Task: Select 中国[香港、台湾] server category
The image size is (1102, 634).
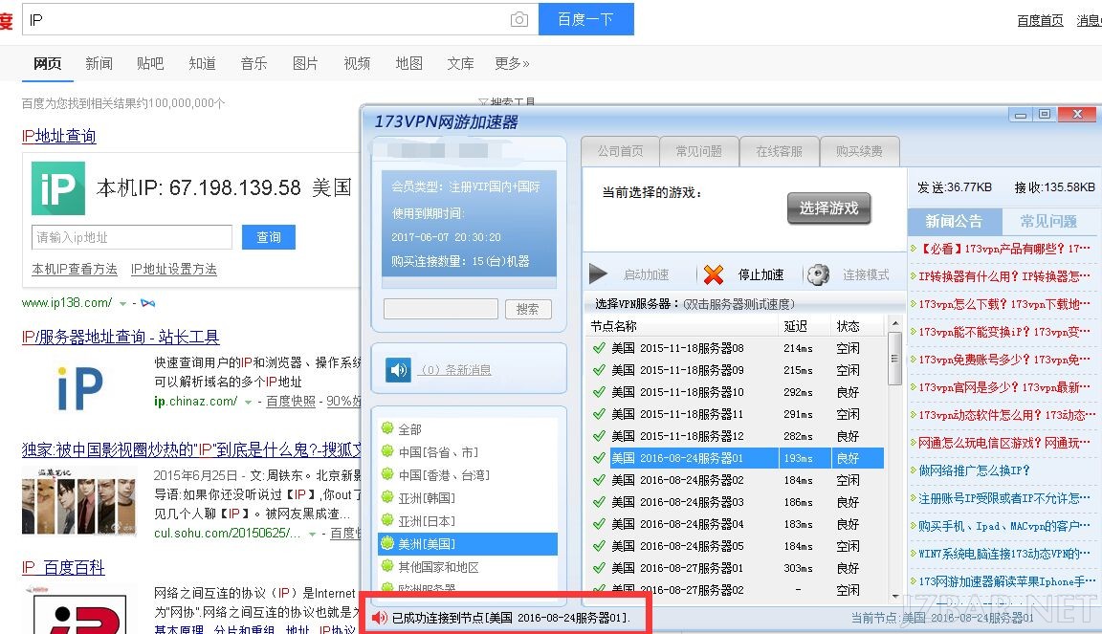Action: click(x=444, y=475)
